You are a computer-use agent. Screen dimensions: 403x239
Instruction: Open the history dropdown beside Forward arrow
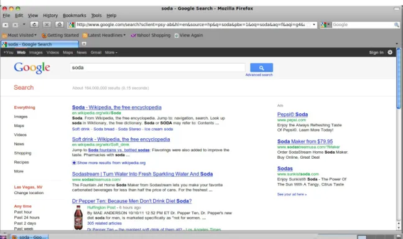coord(24,24)
